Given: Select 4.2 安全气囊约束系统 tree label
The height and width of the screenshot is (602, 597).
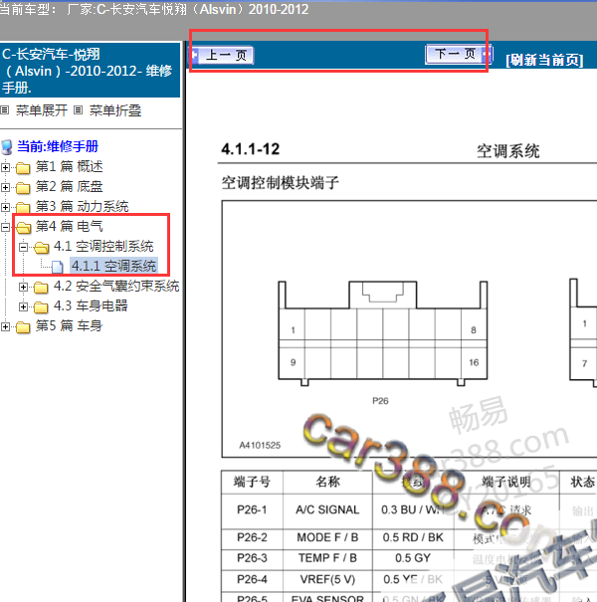Looking at the screenshot, I should (x=116, y=286).
